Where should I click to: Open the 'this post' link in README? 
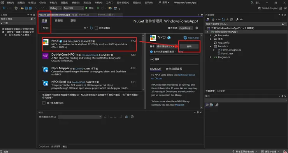tap(179, 105)
